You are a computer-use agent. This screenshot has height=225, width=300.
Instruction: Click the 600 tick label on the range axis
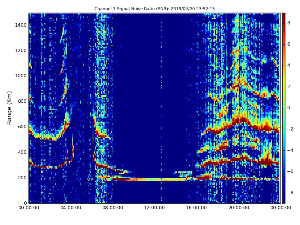click(22, 127)
